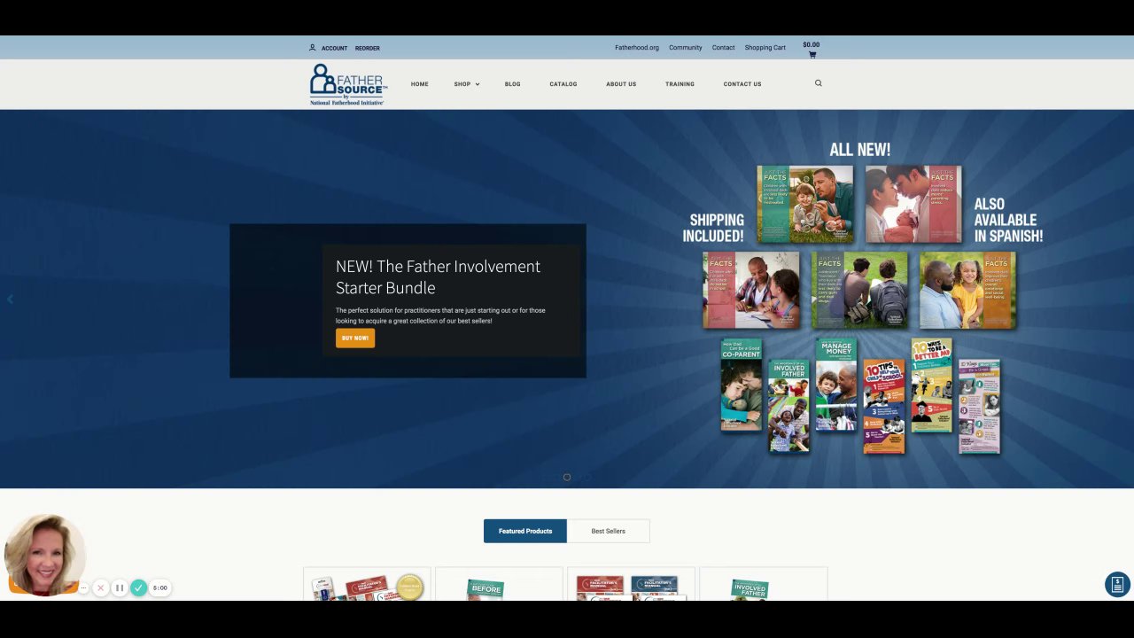This screenshot has width=1134, height=638.
Task: Click the recorder's 5:00 timer
Action: [159, 587]
